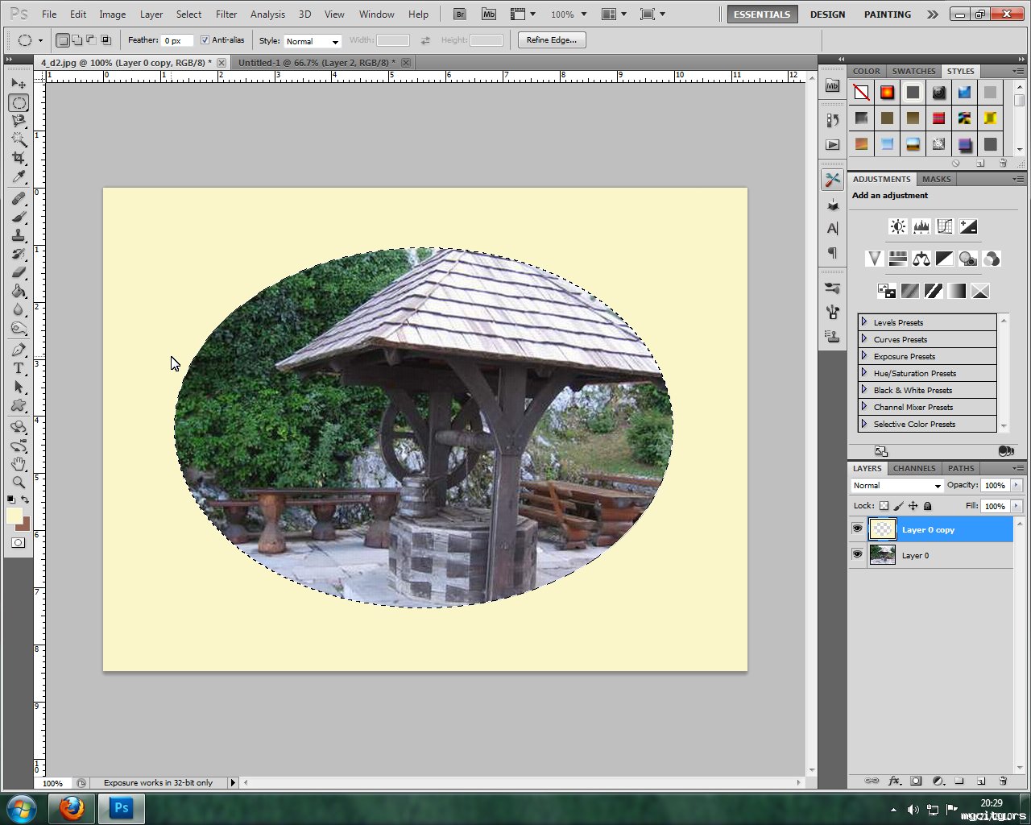Viewport: 1031px width, 825px height.
Task: Open the Filter menu
Action: pyautogui.click(x=226, y=15)
